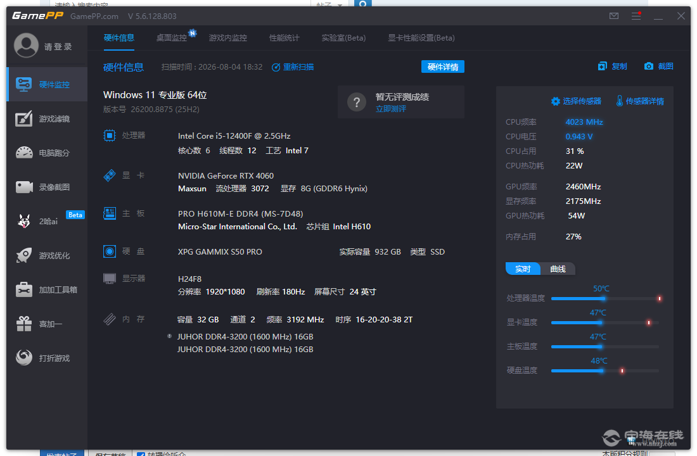This screenshot has height=456, width=697.
Task: Open the mail message icon in title bar
Action: coord(614,16)
